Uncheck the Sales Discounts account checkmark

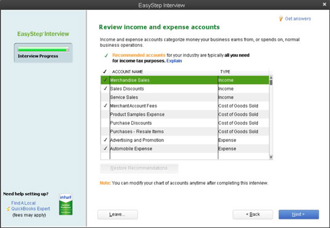(x=105, y=88)
